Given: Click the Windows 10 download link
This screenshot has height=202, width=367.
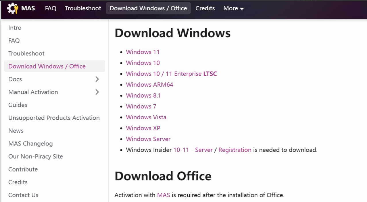Looking at the screenshot, I should [x=143, y=63].
